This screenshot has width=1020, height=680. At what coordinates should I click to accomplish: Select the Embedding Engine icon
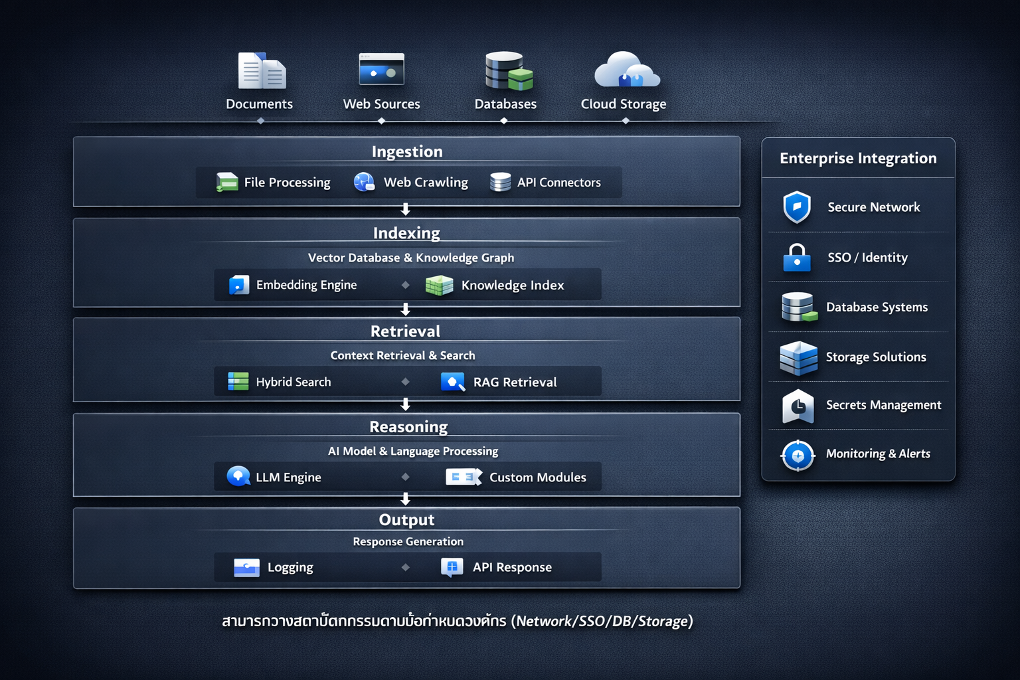coord(238,284)
